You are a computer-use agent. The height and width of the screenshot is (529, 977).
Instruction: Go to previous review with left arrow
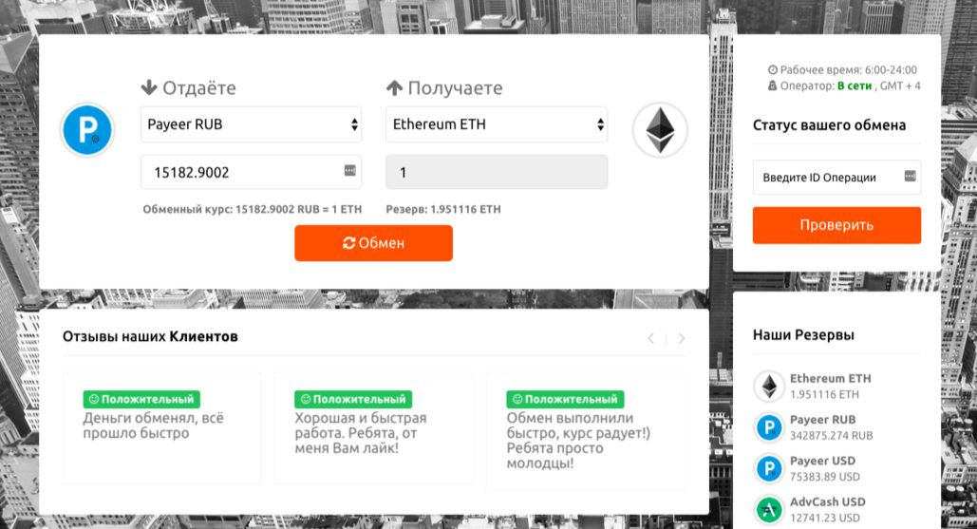[x=650, y=338]
